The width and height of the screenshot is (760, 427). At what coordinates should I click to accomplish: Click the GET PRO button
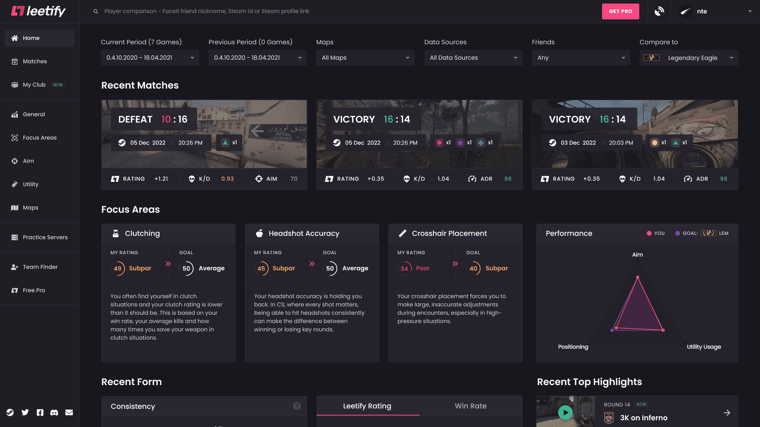click(620, 11)
